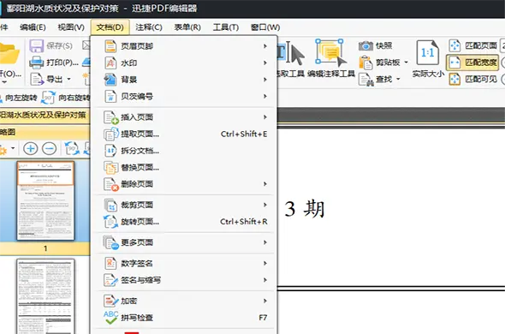Open 更多页面 submenu

coord(184,242)
